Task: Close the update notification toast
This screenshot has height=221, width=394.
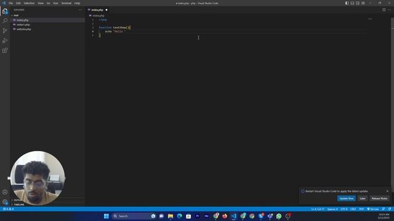Action: pyautogui.click(x=387, y=191)
